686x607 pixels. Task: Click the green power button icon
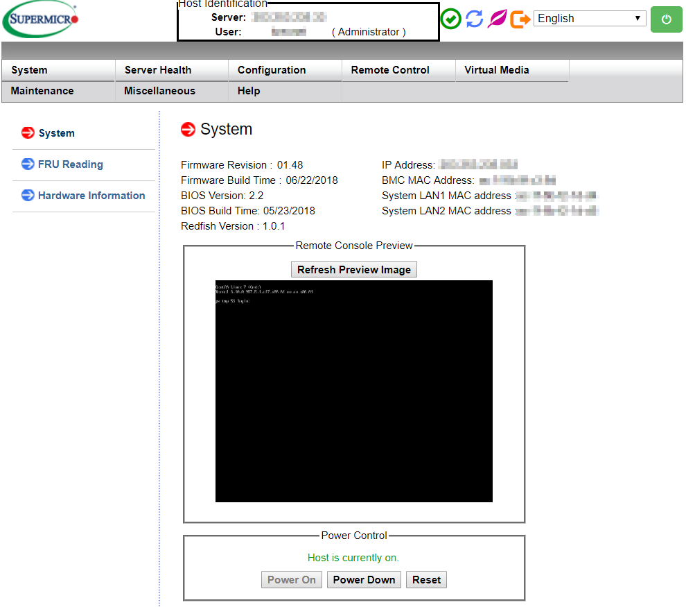(x=666, y=19)
